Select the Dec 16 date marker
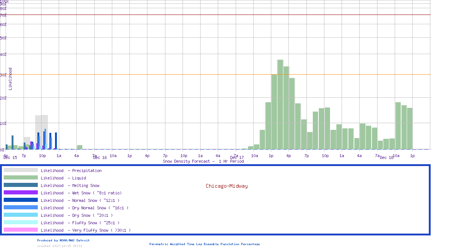This screenshot has width=449, height=250. tap(100, 157)
